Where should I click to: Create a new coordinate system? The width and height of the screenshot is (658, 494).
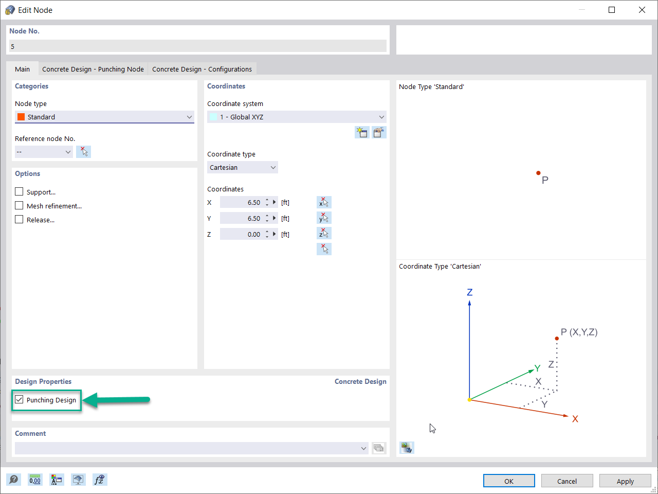[362, 132]
